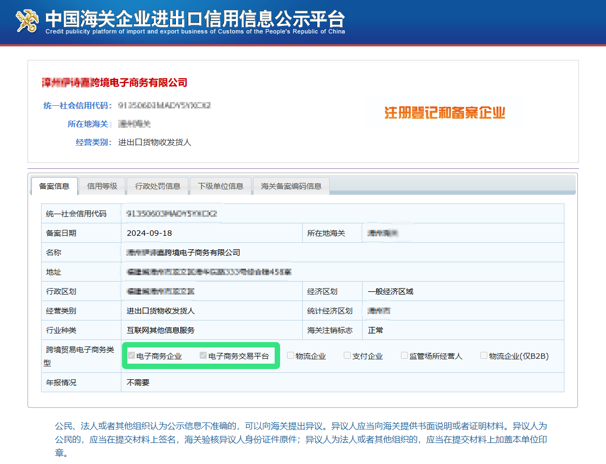This screenshot has height=464, width=606.
Task: Click the orange 注册登记和备案企业 status label
Action: pyautogui.click(x=445, y=113)
